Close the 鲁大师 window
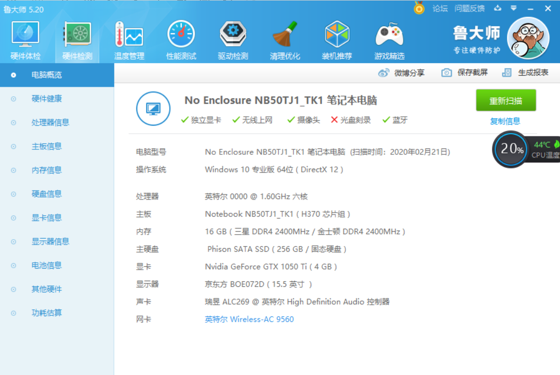The height and width of the screenshot is (375, 560). click(548, 8)
